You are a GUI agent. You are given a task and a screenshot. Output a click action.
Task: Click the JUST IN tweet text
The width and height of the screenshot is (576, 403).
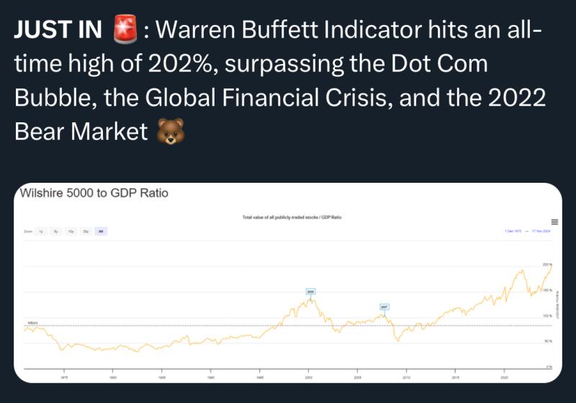tap(280, 81)
